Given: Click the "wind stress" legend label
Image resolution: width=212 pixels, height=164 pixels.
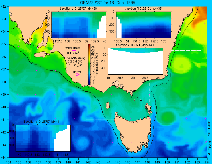Looking at the screenshot, I should click(73, 48).
